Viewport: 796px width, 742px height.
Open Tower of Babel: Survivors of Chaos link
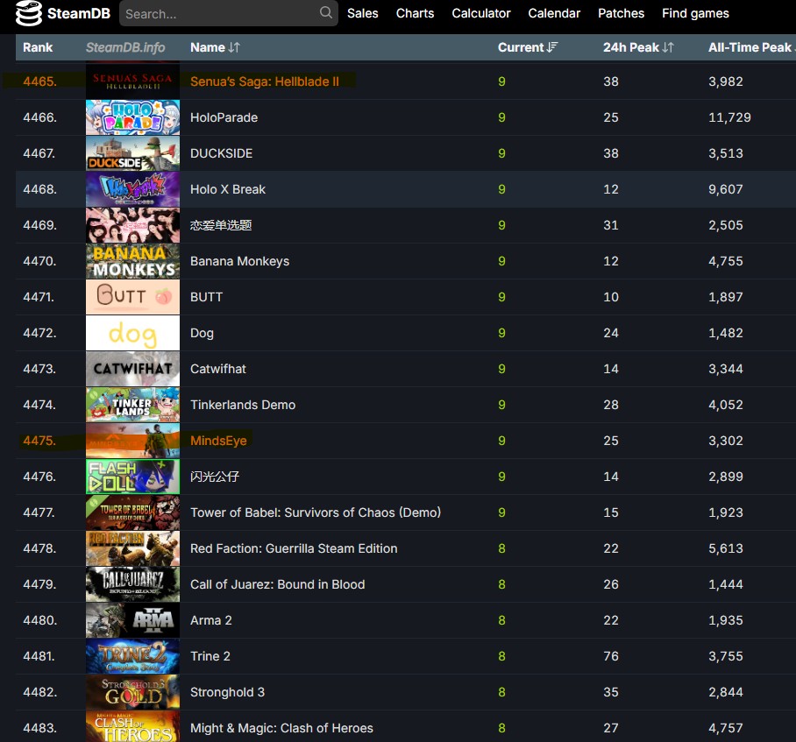pos(316,512)
